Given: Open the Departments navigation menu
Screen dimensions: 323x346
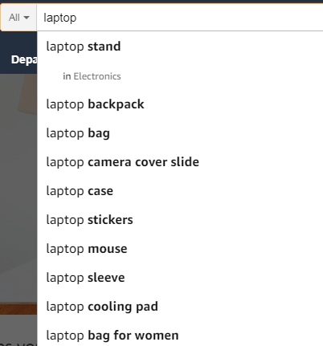Looking at the screenshot, I should pyautogui.click(x=24, y=59).
